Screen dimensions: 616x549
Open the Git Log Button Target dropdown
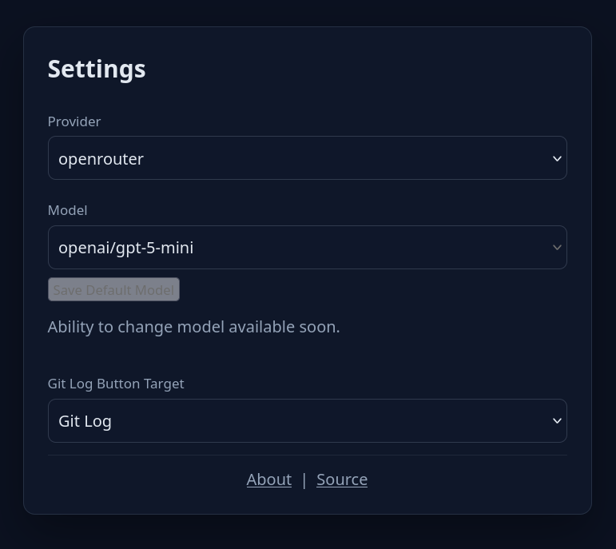coord(307,421)
